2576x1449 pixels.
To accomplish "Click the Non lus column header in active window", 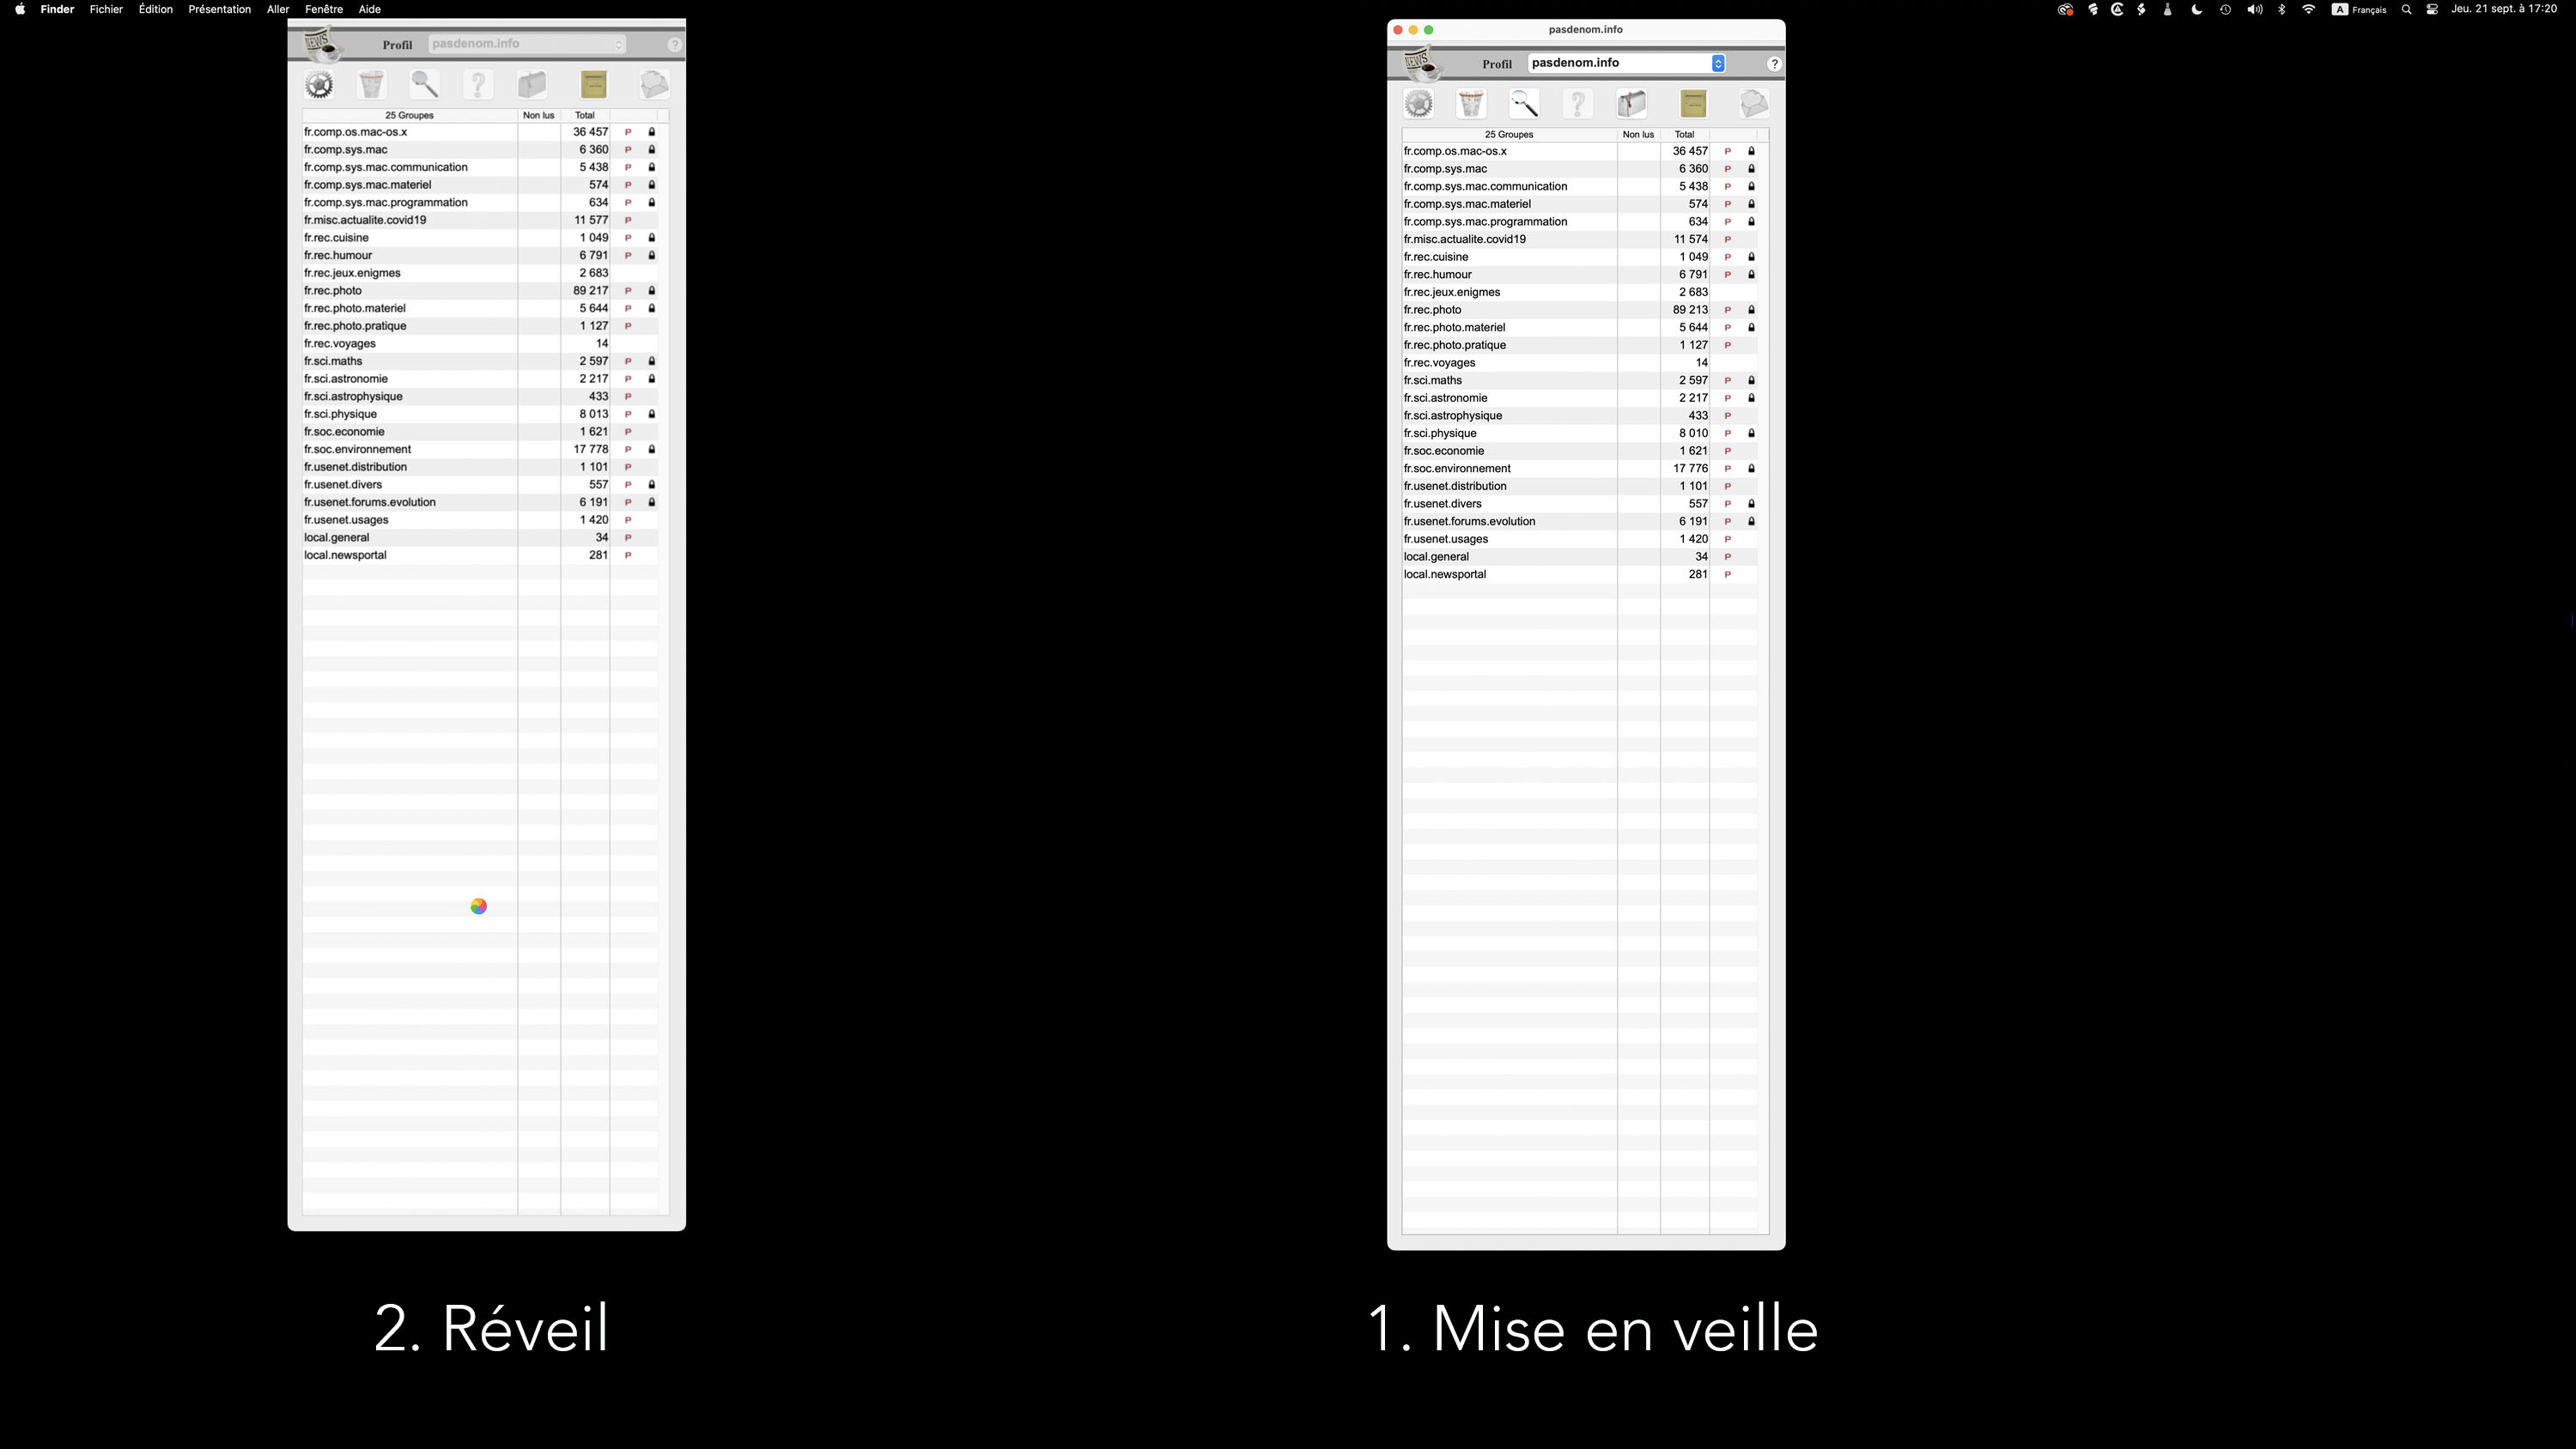I will click(x=1638, y=134).
